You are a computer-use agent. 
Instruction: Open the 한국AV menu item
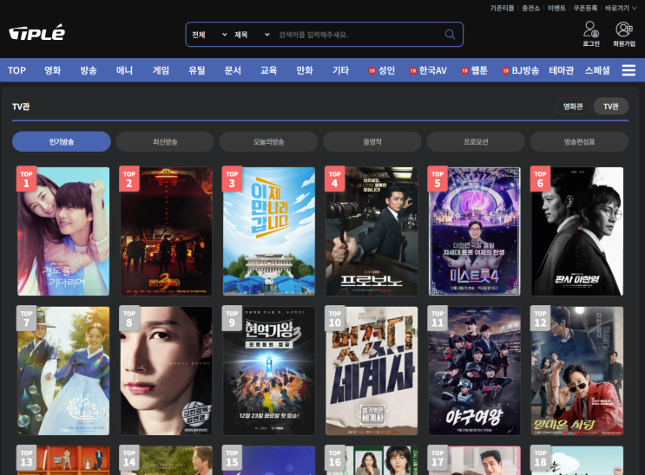coord(428,70)
